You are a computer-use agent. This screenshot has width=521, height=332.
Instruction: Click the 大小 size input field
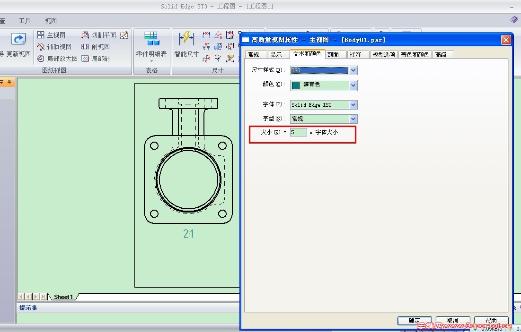click(x=299, y=132)
